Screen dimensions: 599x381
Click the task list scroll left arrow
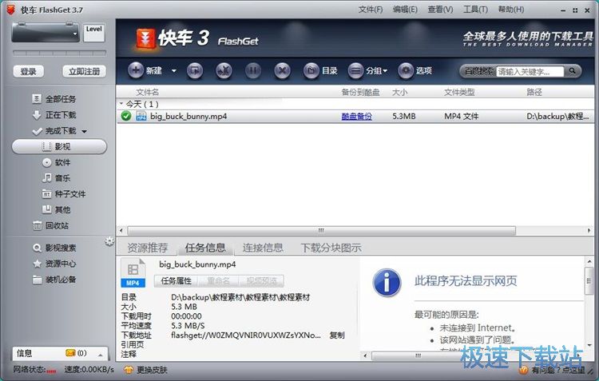point(121,230)
